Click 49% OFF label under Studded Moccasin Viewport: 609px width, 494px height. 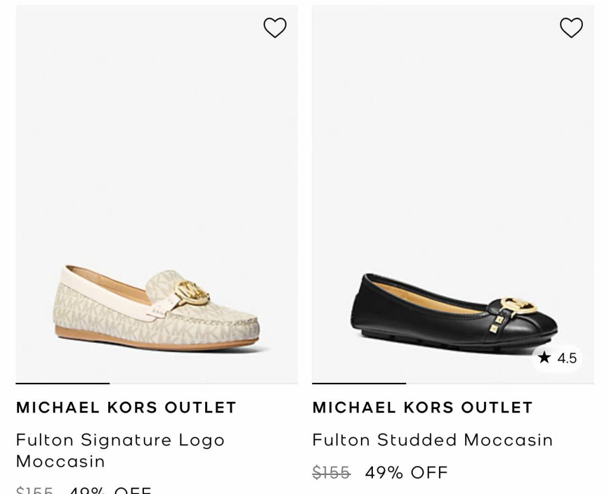tap(406, 473)
